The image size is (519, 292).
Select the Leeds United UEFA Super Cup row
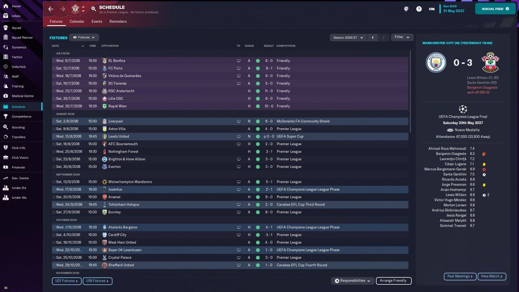click(x=230, y=137)
